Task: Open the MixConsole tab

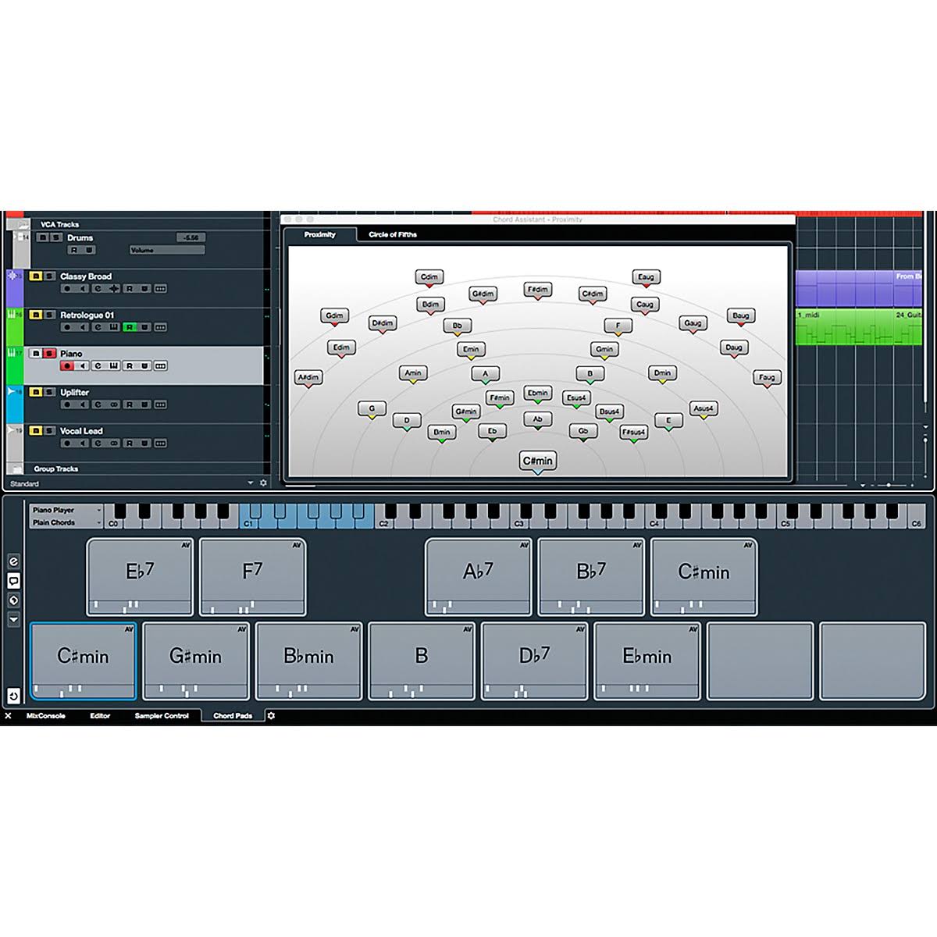Action: pos(47,715)
